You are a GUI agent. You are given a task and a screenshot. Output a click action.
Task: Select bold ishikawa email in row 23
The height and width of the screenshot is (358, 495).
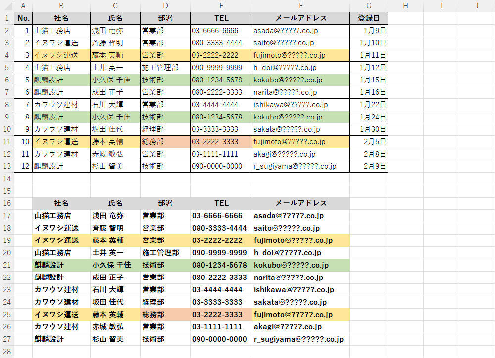(x=301, y=290)
